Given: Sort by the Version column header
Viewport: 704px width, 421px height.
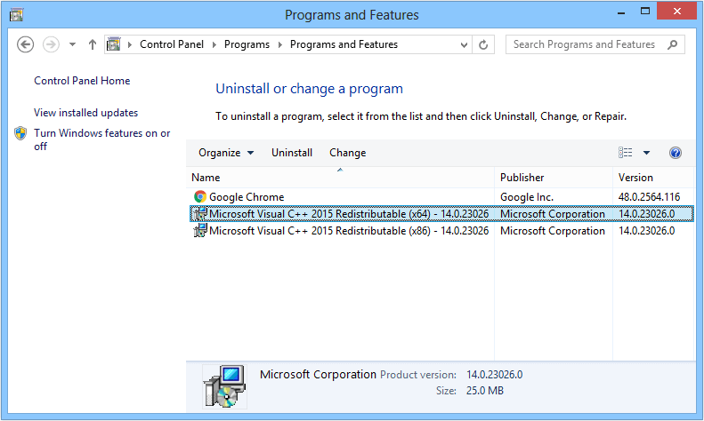Looking at the screenshot, I should coord(653,178).
